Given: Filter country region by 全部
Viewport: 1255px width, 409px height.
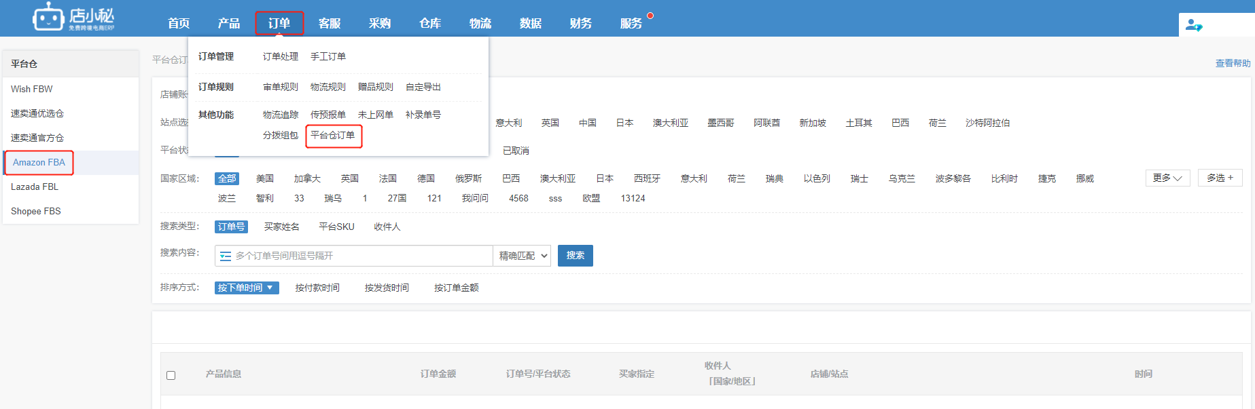Looking at the screenshot, I should coord(227,178).
